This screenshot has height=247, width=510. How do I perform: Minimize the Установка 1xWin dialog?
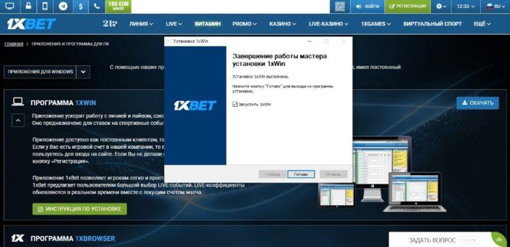click(309, 41)
